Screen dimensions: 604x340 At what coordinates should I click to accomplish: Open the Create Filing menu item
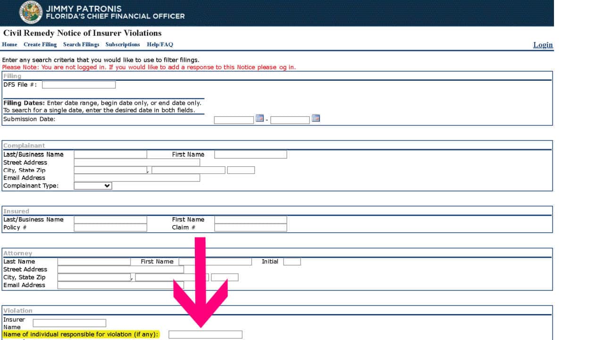click(x=40, y=44)
